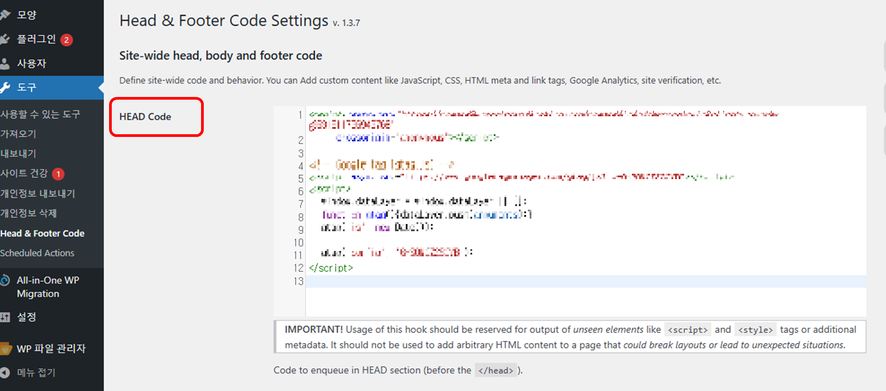
Task: Click line number 12 in the gutter
Action: [299, 268]
